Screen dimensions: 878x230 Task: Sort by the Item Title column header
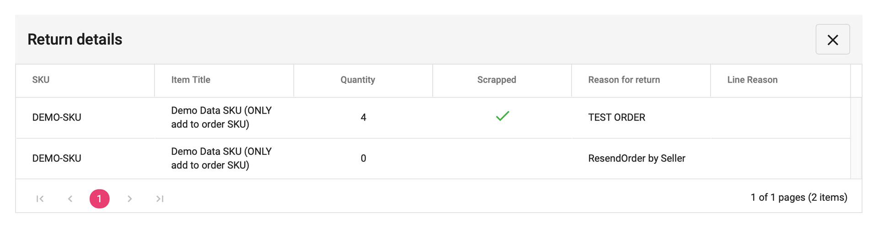click(191, 80)
